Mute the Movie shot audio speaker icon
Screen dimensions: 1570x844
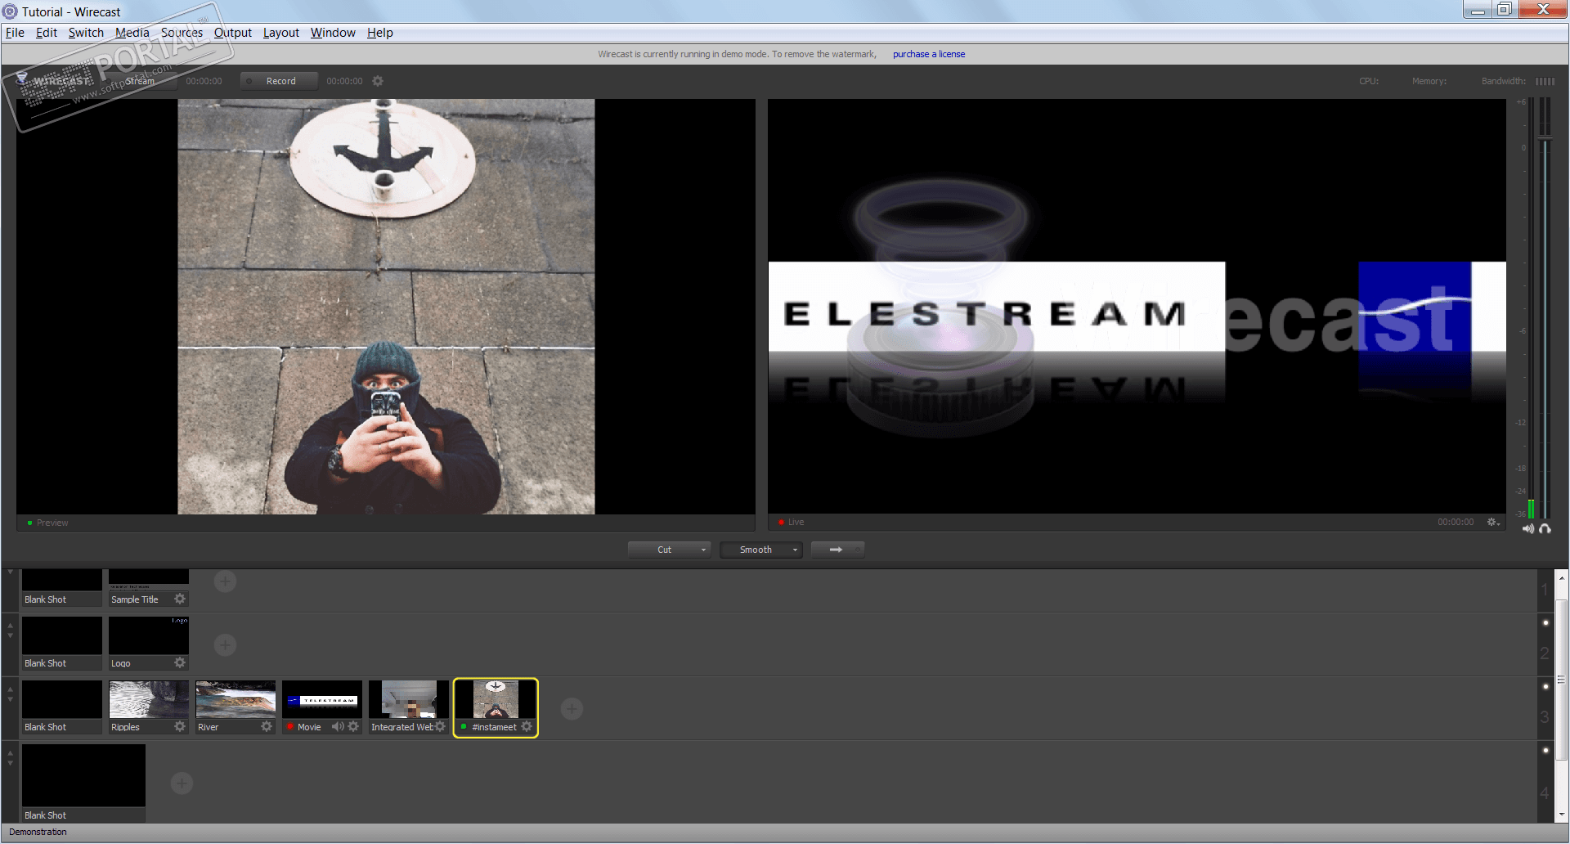pyautogui.click(x=338, y=727)
